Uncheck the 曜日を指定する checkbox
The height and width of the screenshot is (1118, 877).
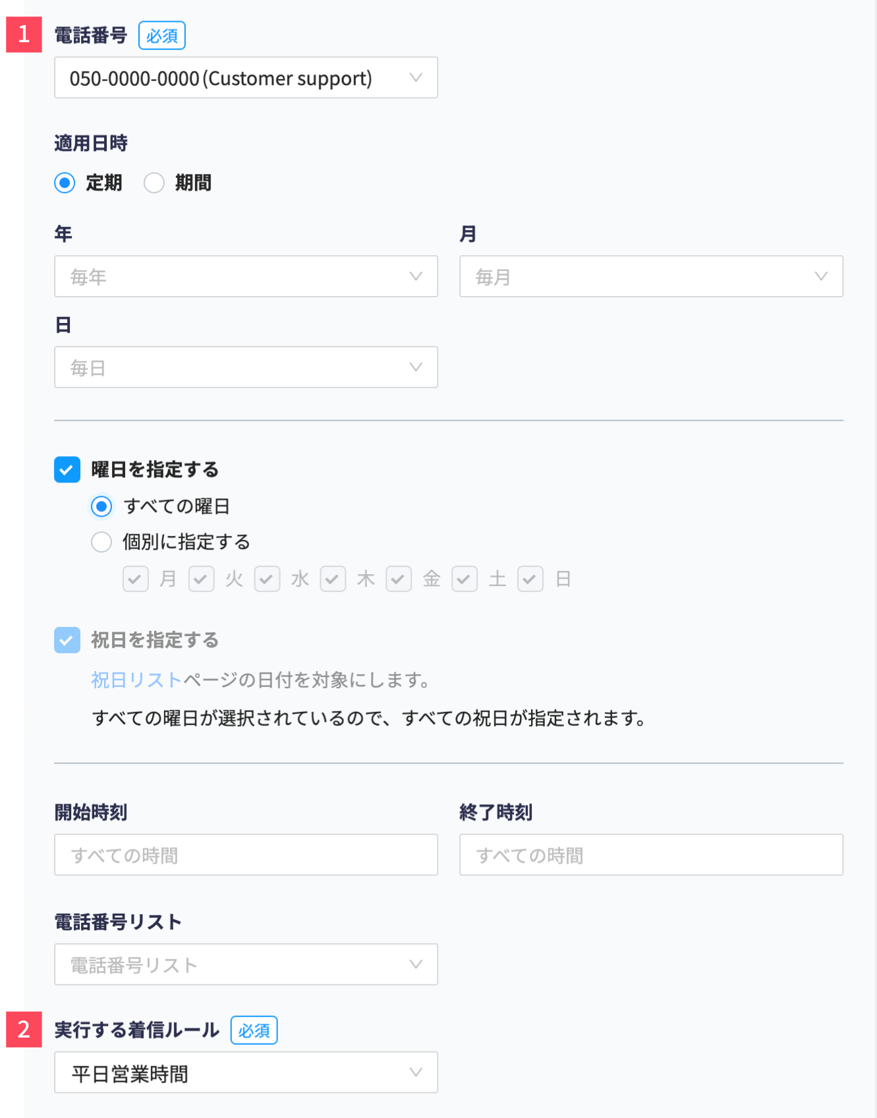pos(67,470)
